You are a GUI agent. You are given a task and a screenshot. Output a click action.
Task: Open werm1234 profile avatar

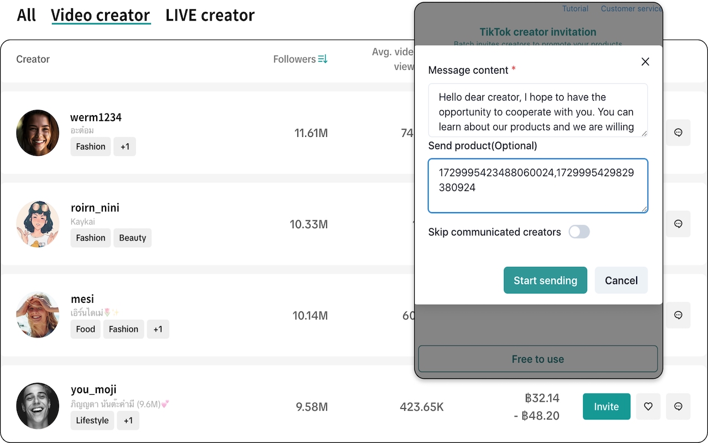[38, 133]
